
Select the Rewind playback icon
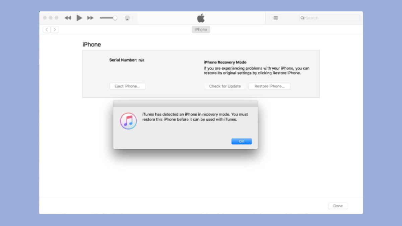point(68,18)
